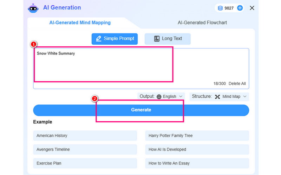Open the Output language dropdown
Viewport: 281px width, 175px height.
(161, 97)
